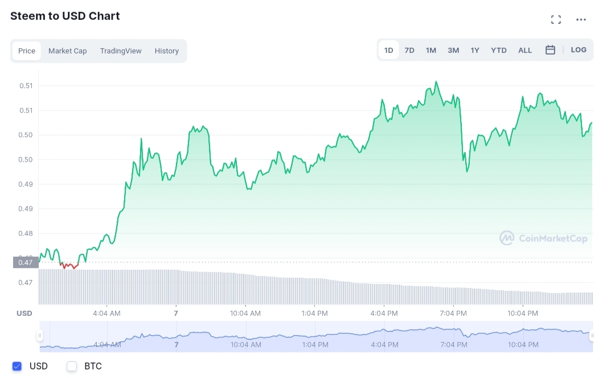Click the CoinMarketCap watermark logo
Viewport: 615px width, 378px height.
[x=543, y=238]
